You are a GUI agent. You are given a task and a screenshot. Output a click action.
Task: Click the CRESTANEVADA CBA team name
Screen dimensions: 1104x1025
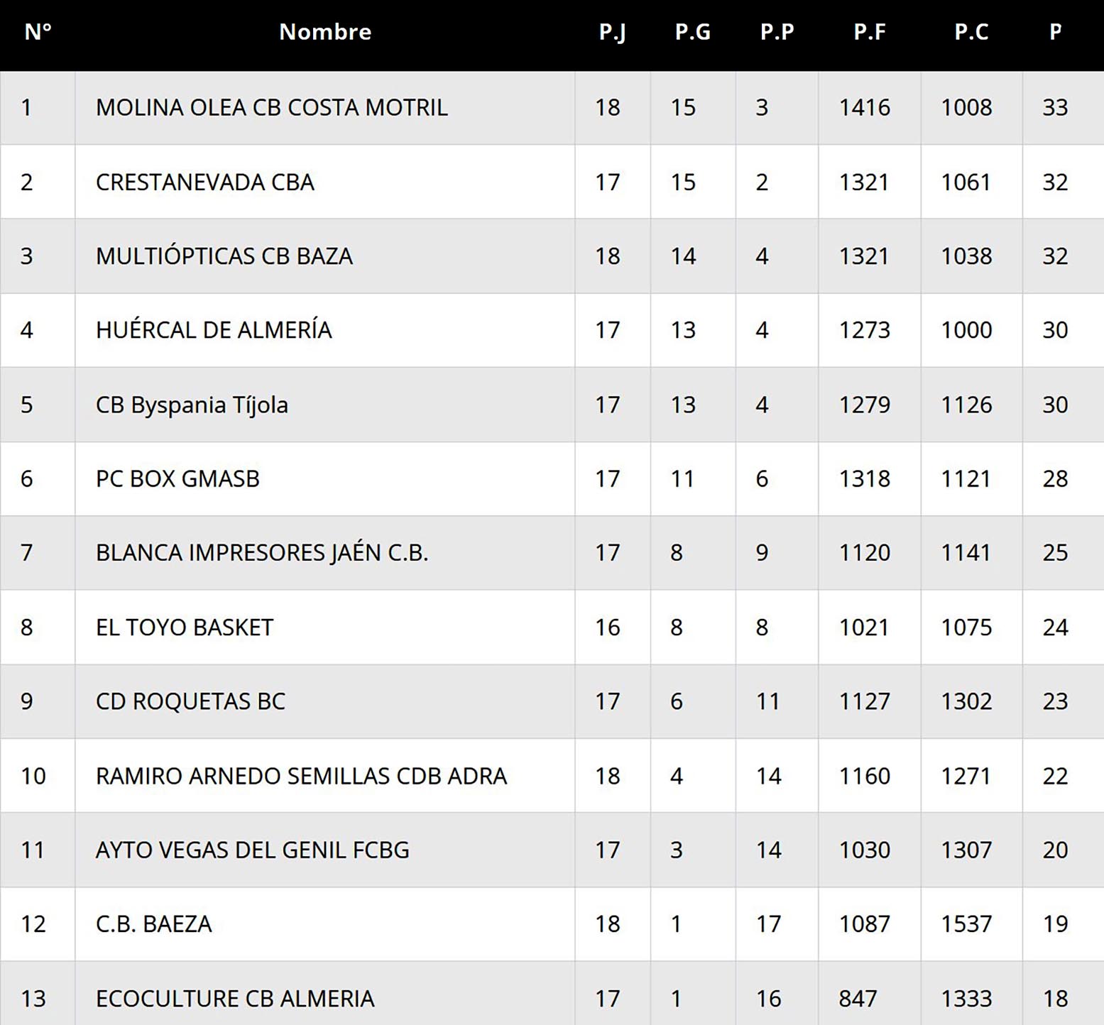tap(205, 182)
